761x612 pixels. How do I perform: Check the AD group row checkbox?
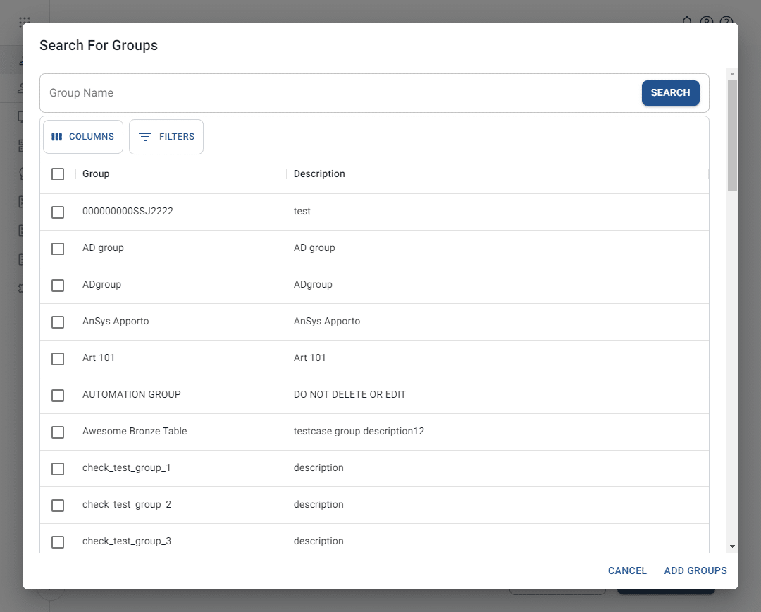pos(58,248)
